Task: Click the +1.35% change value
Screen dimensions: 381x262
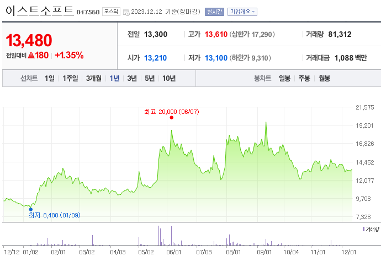Action: (x=69, y=55)
